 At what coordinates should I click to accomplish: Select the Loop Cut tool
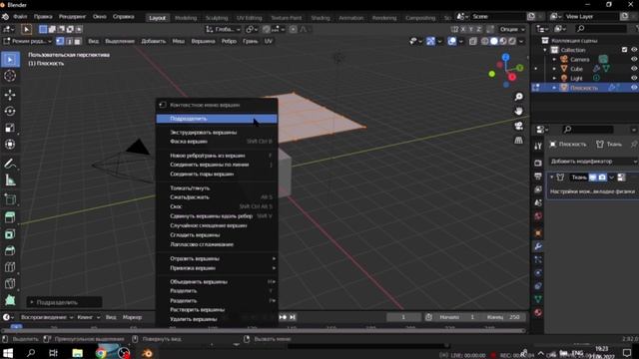[x=10, y=267]
